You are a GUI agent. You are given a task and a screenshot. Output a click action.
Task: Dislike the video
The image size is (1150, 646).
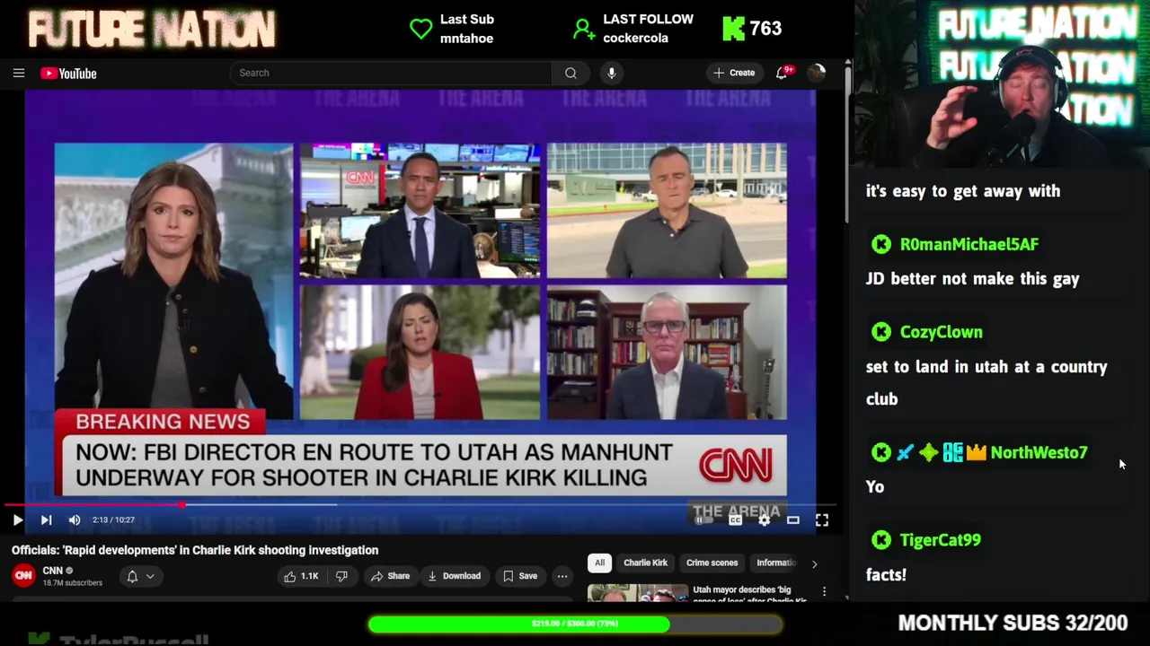tap(341, 576)
